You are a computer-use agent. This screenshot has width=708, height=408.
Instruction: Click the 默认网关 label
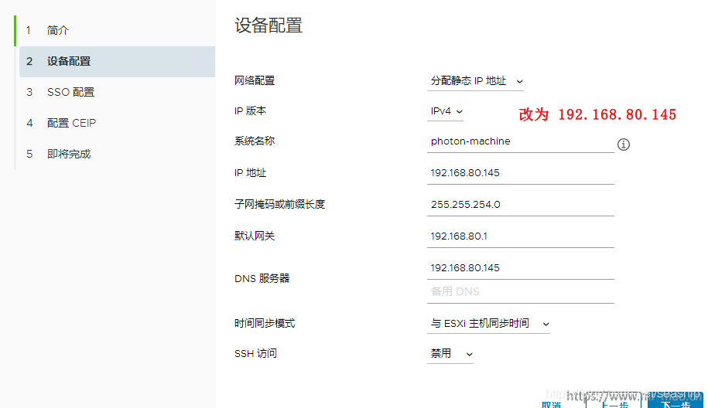(x=255, y=236)
